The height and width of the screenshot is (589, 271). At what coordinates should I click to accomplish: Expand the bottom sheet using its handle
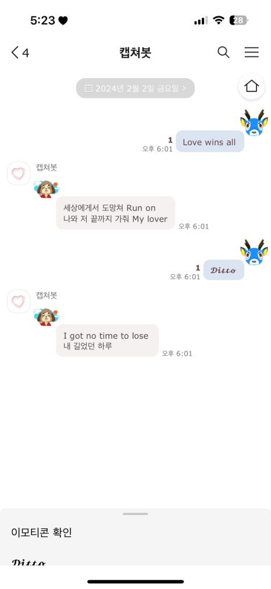tap(135, 514)
